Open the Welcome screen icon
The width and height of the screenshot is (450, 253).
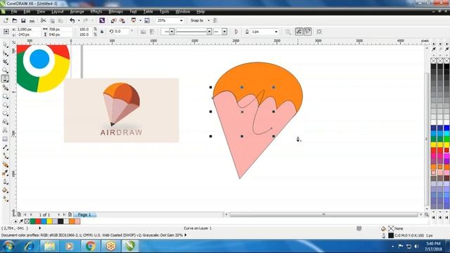pos(147,20)
